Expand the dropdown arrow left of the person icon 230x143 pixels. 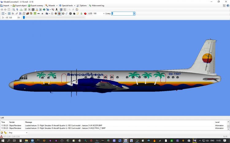pos(50,9)
